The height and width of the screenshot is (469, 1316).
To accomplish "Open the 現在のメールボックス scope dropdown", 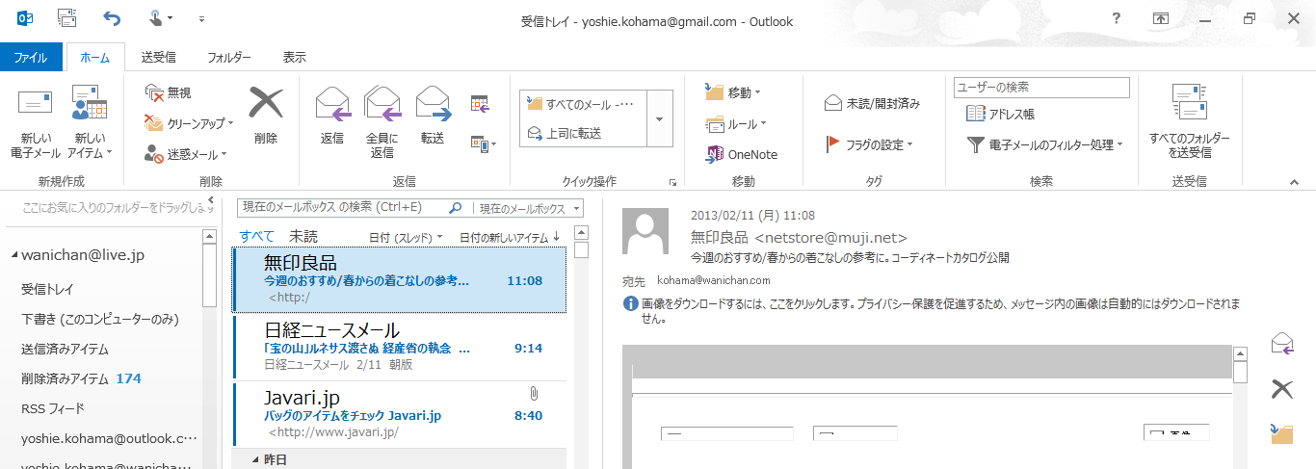I will tap(528, 209).
